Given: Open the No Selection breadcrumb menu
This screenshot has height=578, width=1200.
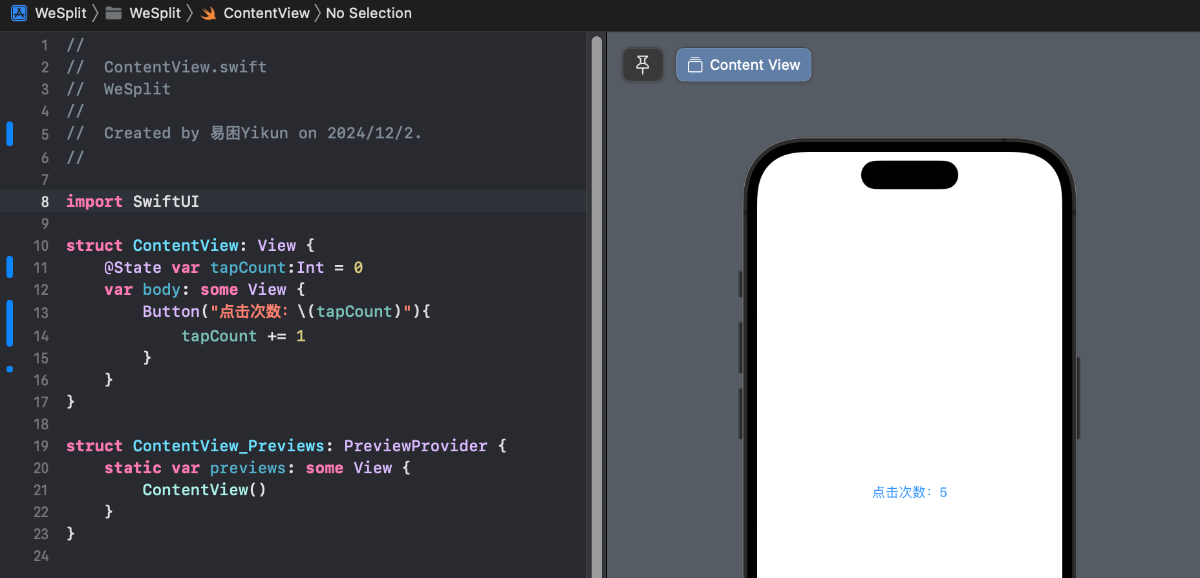Looking at the screenshot, I should click(x=369, y=13).
